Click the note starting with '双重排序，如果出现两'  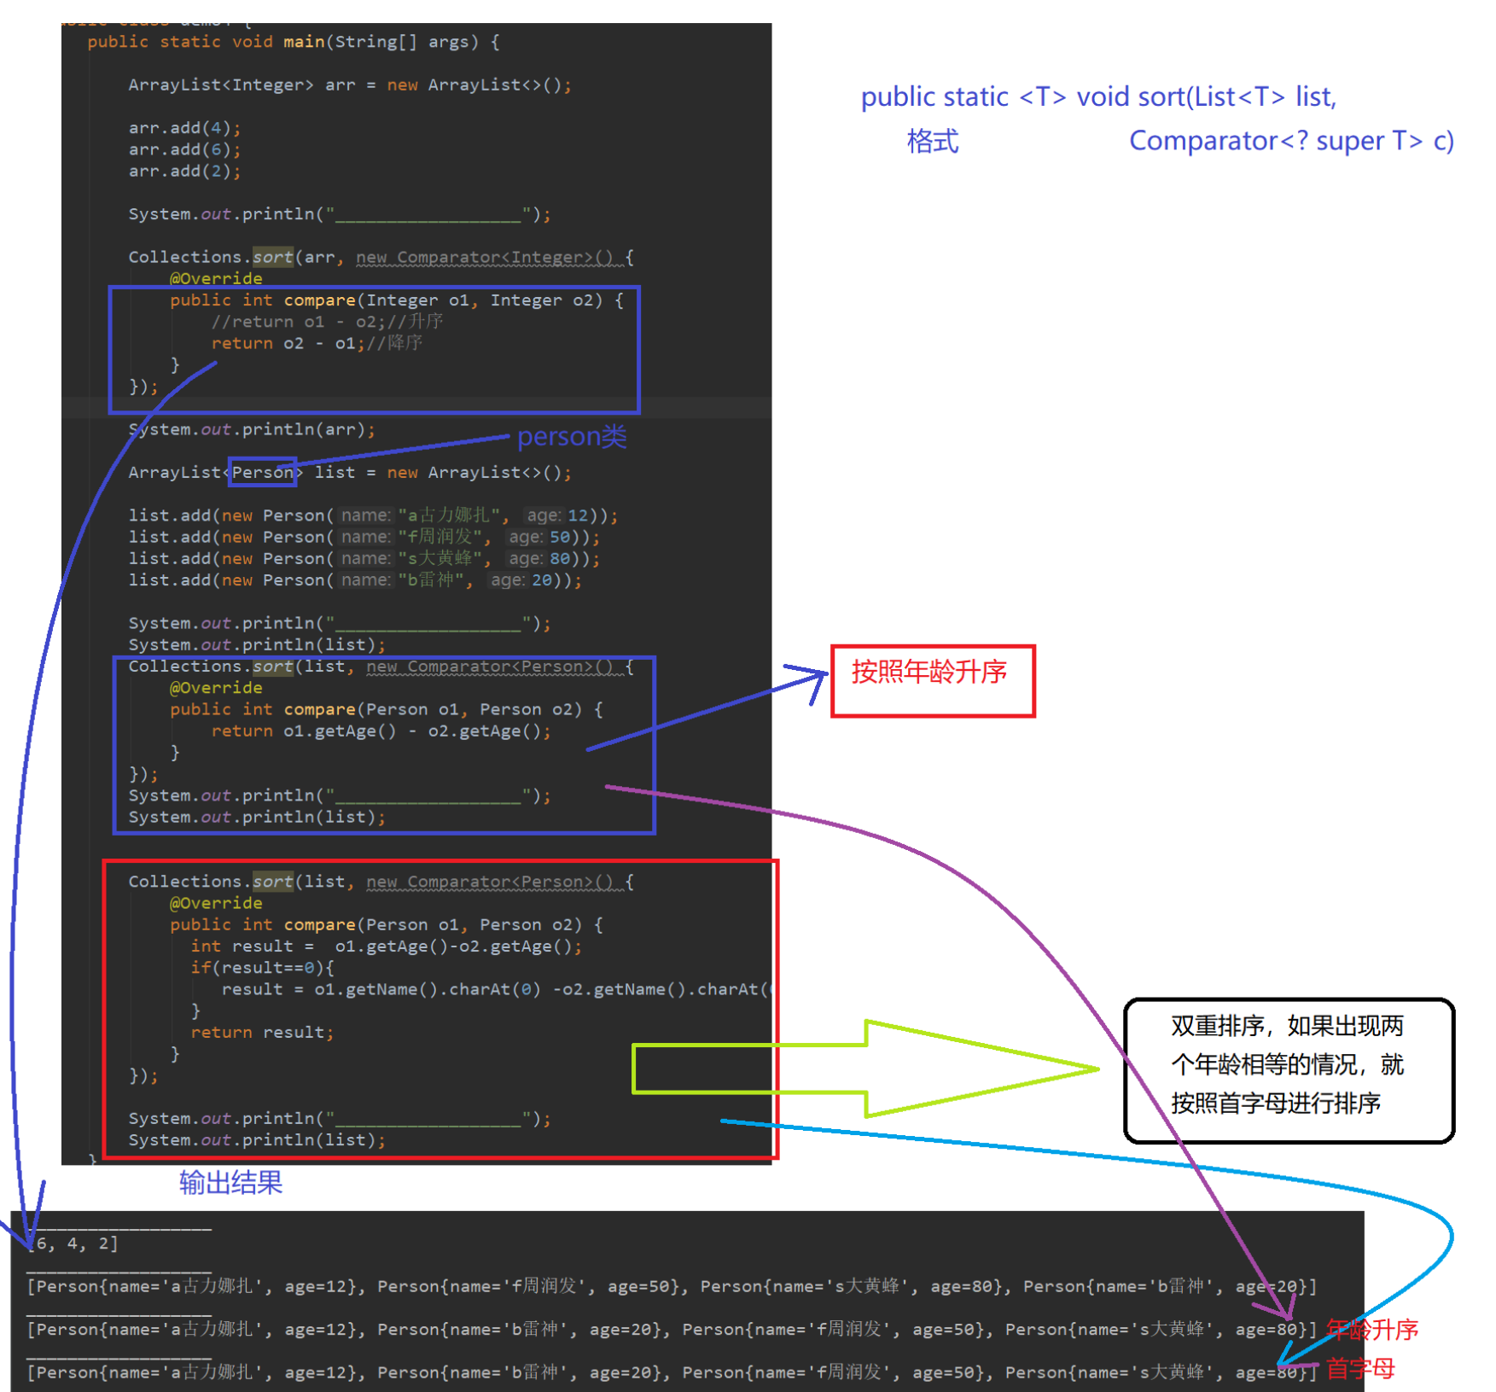(1288, 1064)
